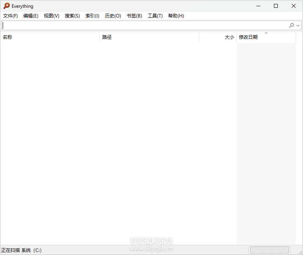The width and height of the screenshot is (303, 255).
Task: Click the scanning progress bar in status bar
Action: point(270,250)
